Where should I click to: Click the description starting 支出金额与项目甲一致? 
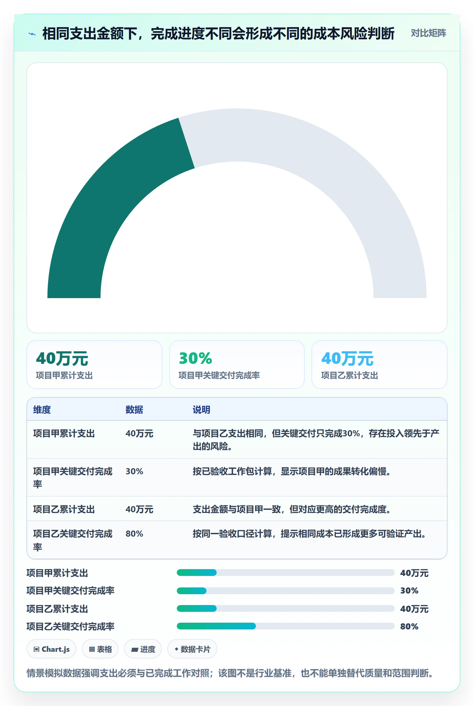point(292,509)
